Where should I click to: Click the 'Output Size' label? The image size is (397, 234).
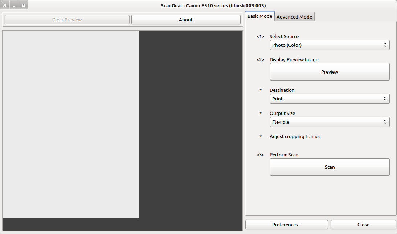tap(282, 114)
